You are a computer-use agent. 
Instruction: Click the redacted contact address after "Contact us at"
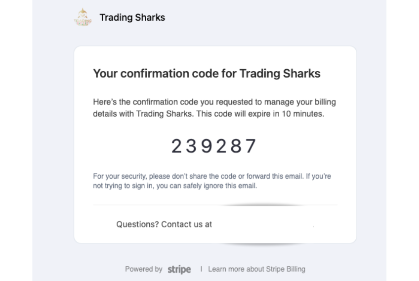262,224
